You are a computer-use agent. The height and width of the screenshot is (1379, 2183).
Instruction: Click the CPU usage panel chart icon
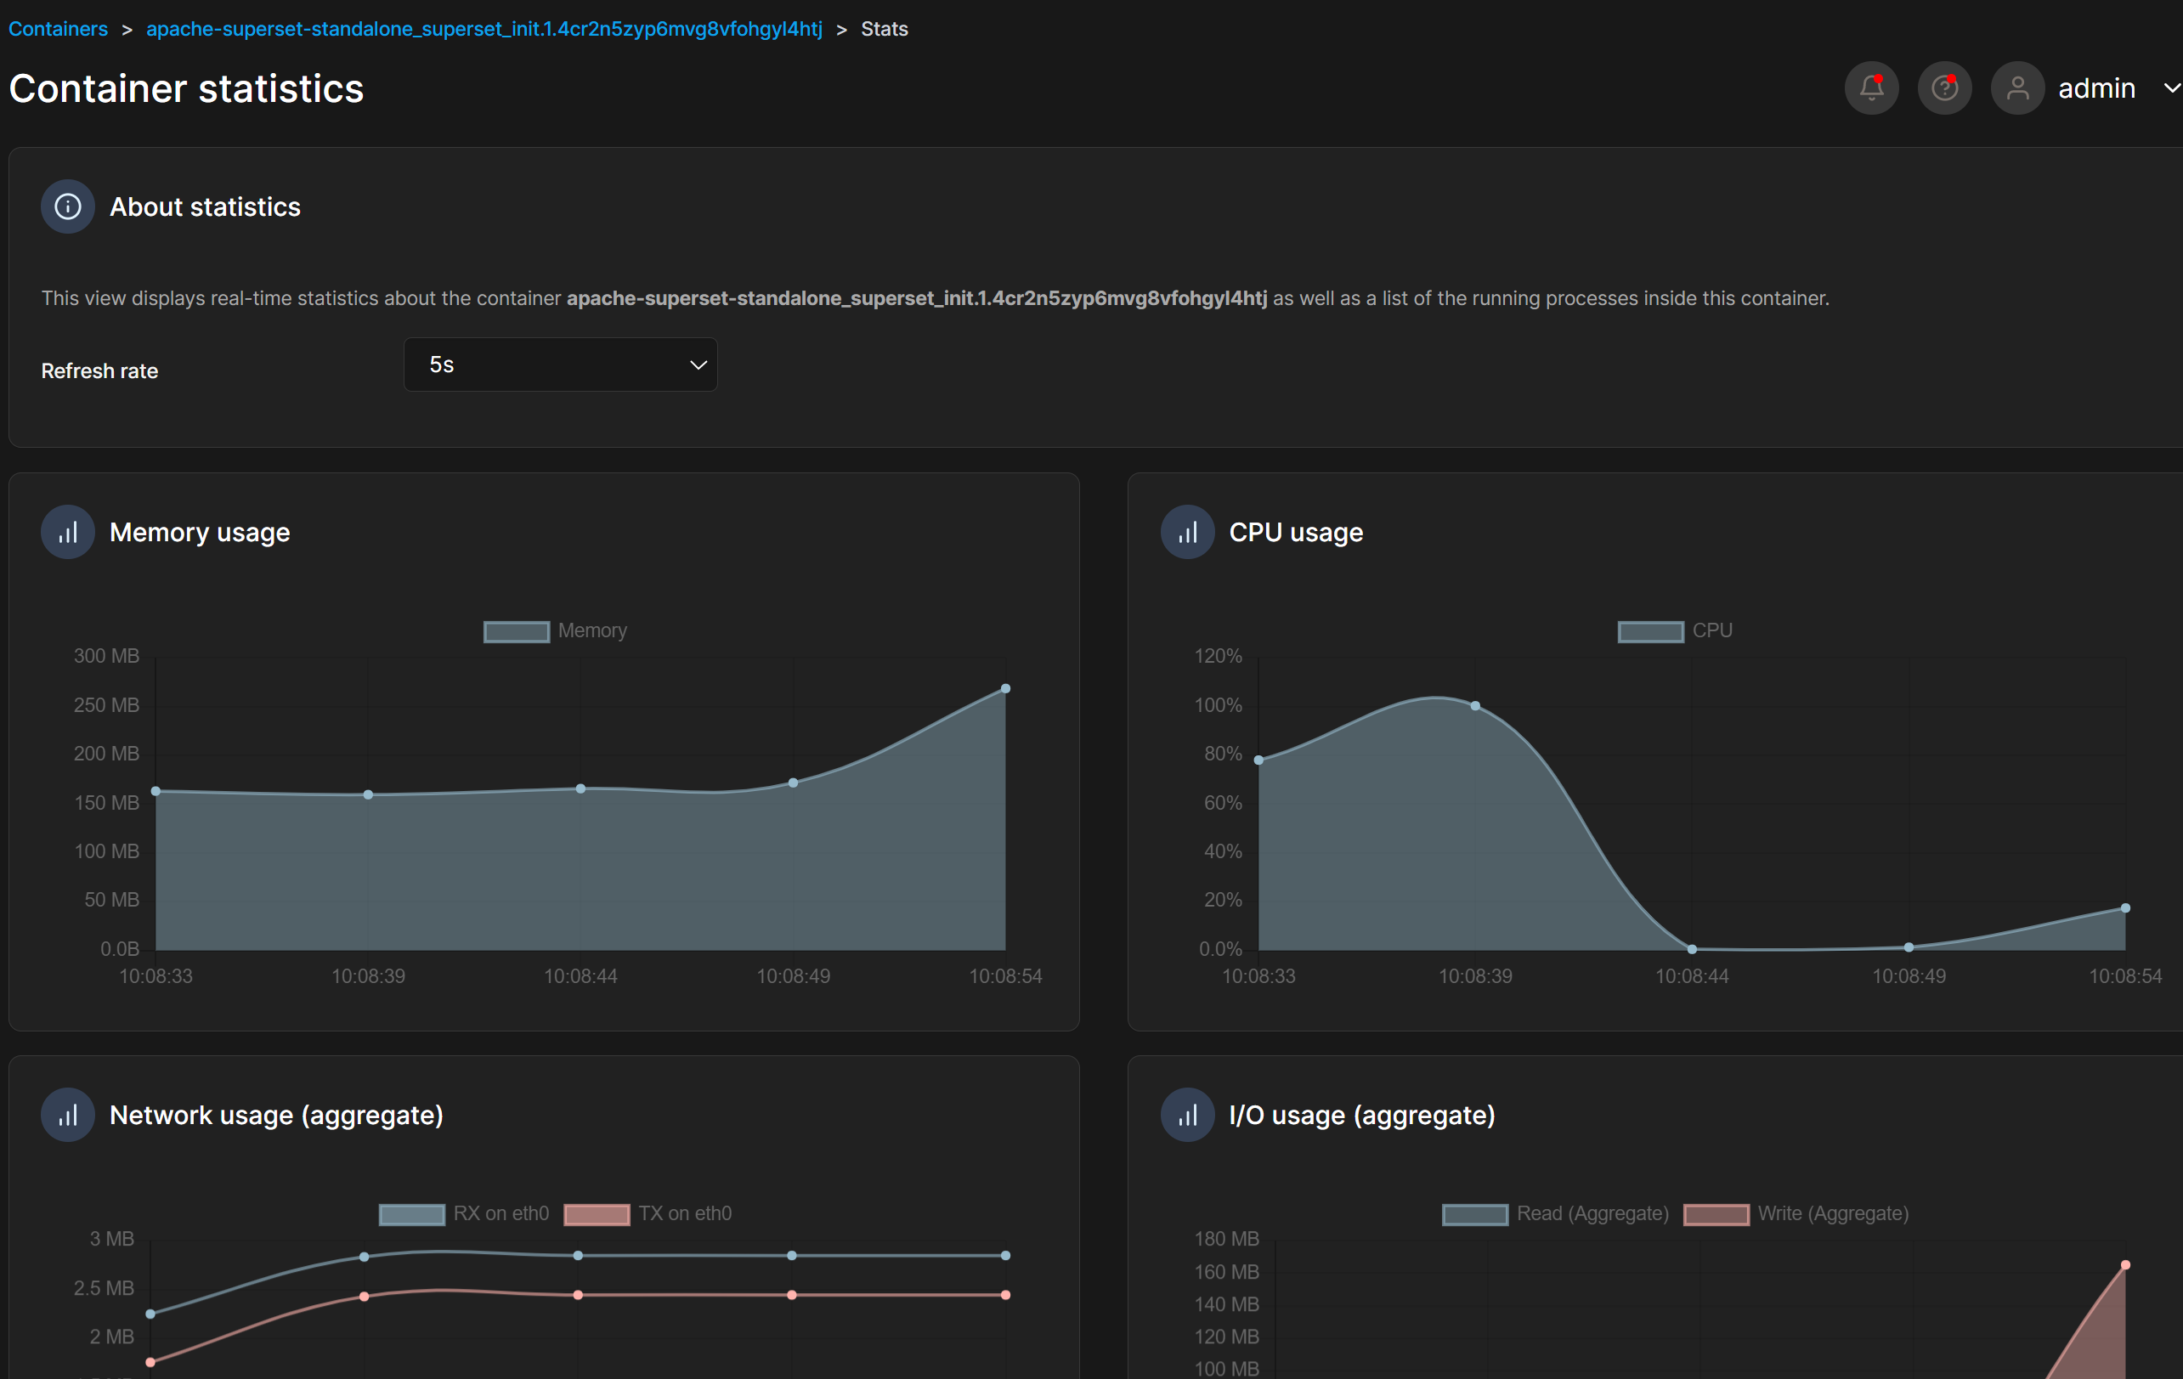[1187, 531]
